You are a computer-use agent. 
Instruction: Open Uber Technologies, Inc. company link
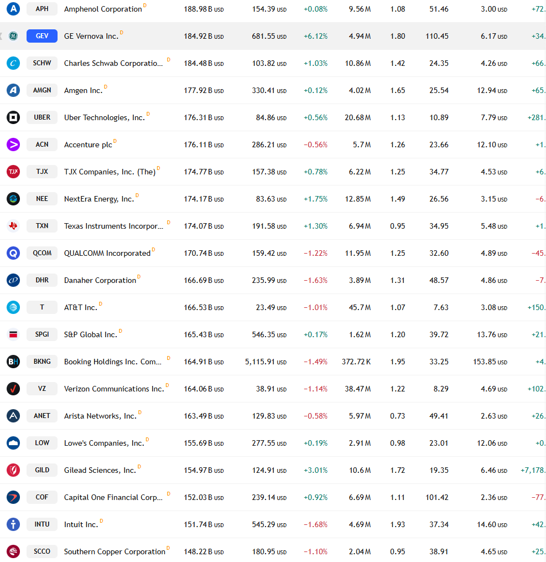[x=105, y=117]
